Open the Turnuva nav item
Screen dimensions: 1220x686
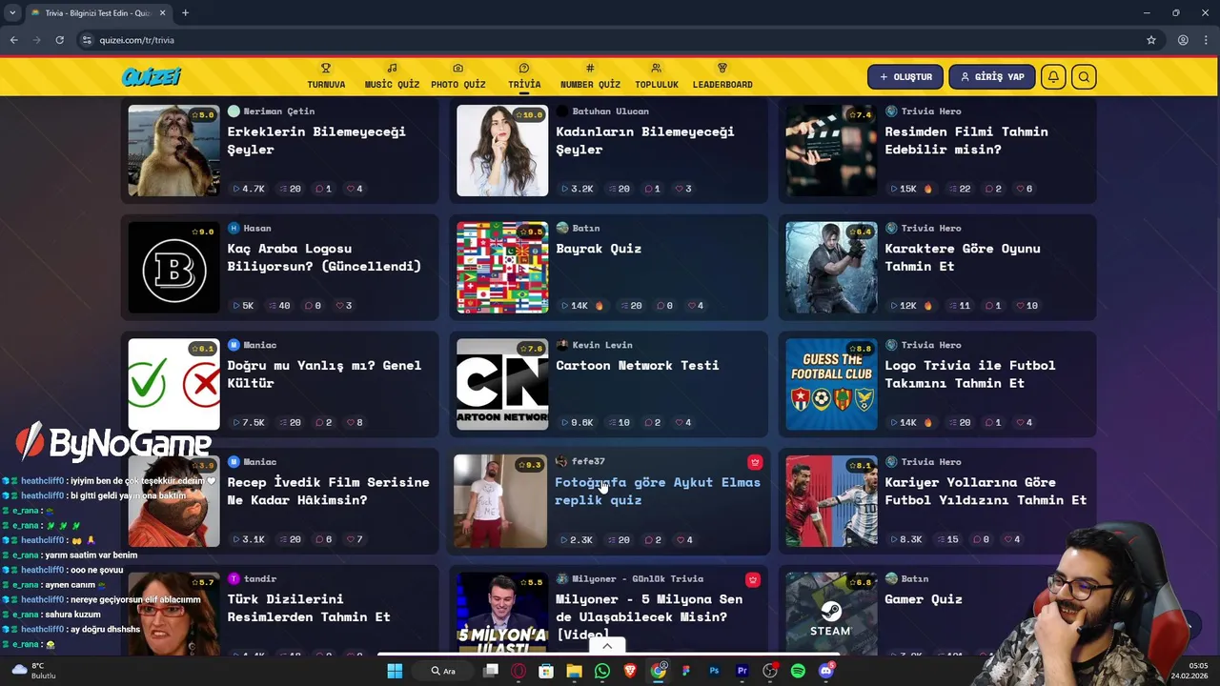tap(326, 76)
